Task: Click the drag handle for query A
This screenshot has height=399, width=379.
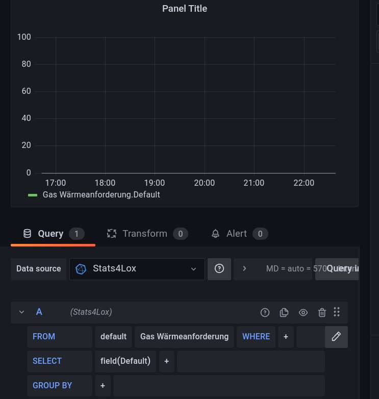Action: point(337,312)
